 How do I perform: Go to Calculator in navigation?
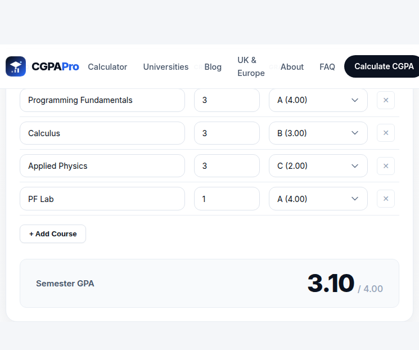pos(107,67)
